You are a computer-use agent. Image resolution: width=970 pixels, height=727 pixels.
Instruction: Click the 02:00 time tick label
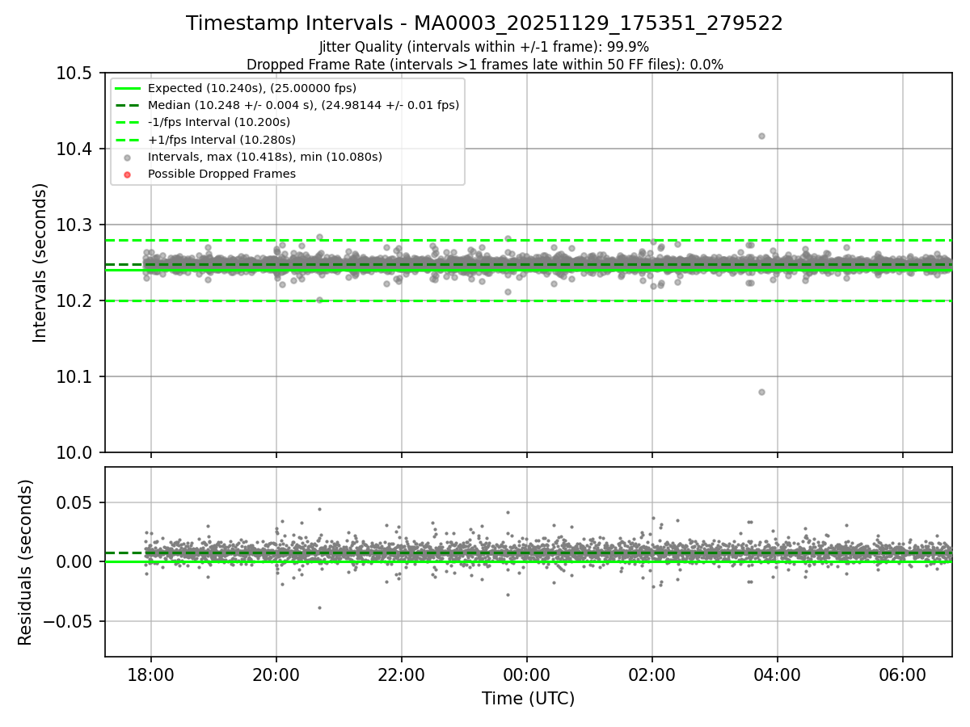[x=652, y=674]
